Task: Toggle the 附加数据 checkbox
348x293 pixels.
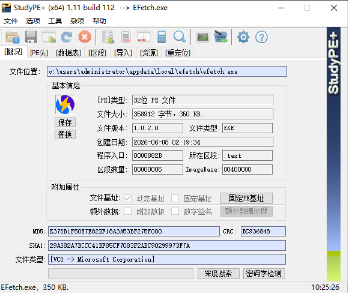Action: 127,211
